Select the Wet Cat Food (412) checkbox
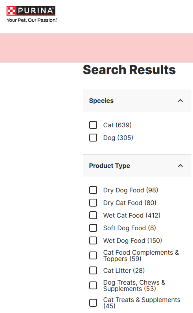 coord(93,215)
